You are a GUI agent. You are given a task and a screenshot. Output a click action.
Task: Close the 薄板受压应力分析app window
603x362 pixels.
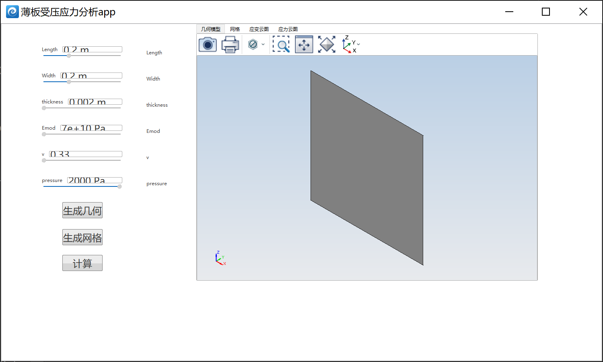pyautogui.click(x=583, y=12)
